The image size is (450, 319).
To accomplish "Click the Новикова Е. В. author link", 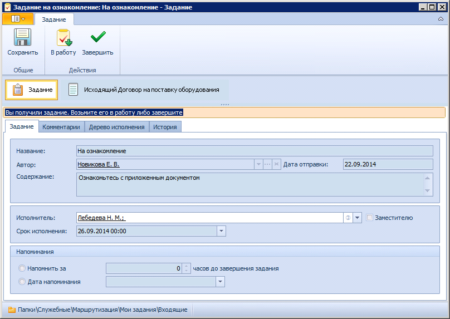I will pyautogui.click(x=98, y=164).
